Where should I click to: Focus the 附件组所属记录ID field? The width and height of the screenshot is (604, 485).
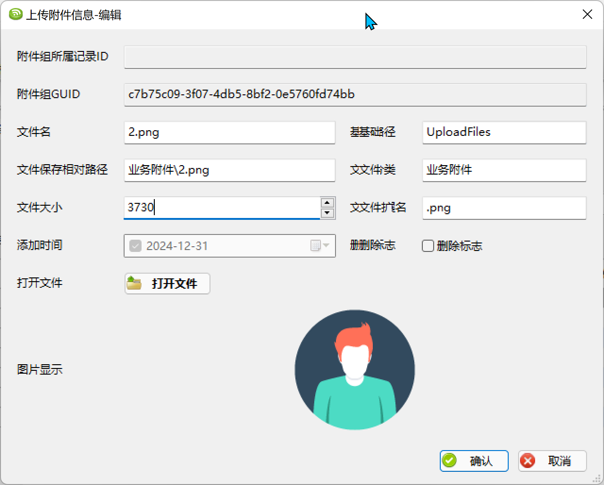pyautogui.click(x=355, y=57)
